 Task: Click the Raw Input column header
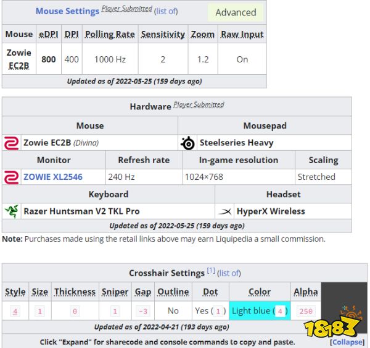242,34
